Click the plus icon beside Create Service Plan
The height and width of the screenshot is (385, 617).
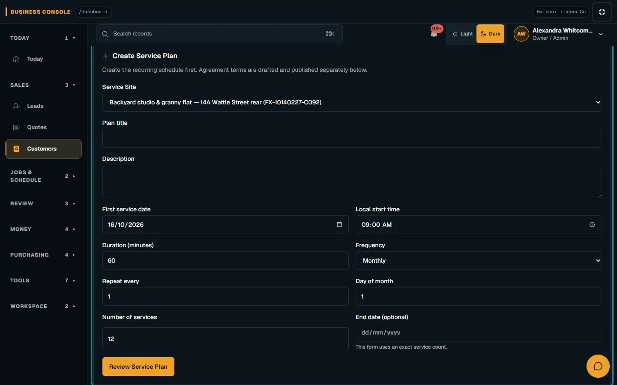(106, 56)
